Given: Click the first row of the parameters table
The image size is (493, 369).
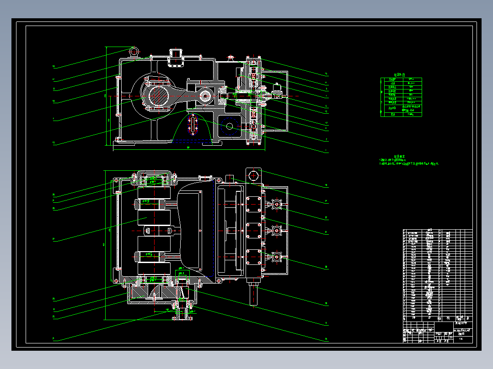Looking at the screenshot, I should point(401,79).
